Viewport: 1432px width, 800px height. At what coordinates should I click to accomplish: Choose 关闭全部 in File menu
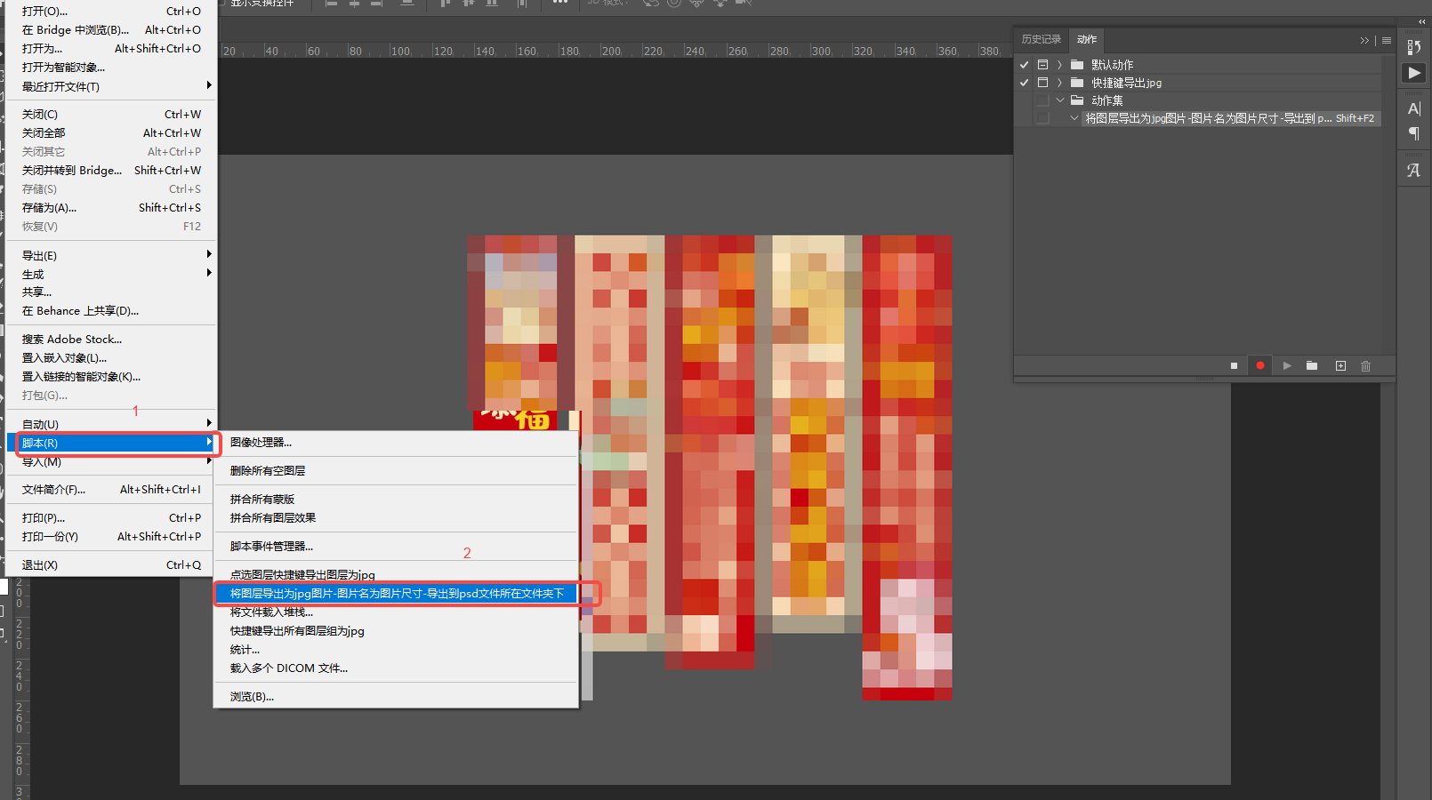click(x=112, y=132)
